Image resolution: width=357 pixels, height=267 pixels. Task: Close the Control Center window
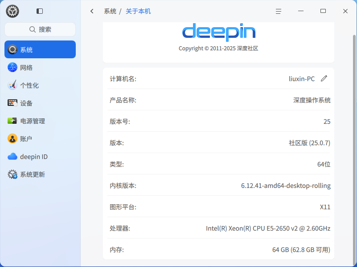(345, 11)
